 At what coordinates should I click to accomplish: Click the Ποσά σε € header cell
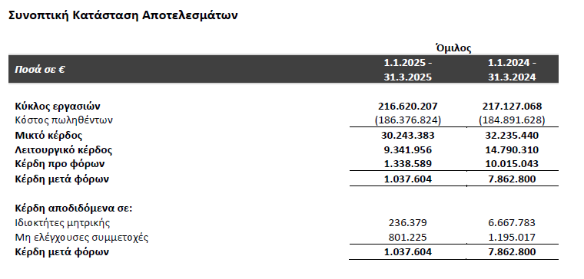pyautogui.click(x=40, y=70)
